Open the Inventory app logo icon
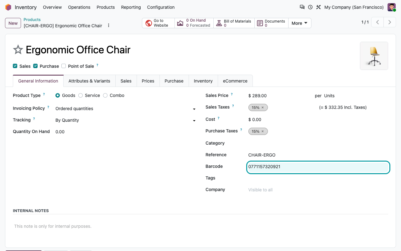This screenshot has width=401, height=251. 8,7
